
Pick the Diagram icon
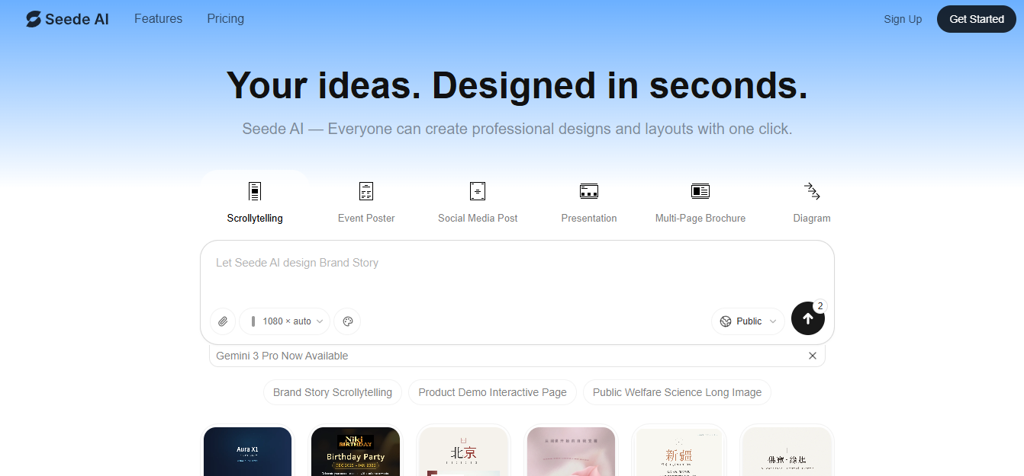[811, 191]
